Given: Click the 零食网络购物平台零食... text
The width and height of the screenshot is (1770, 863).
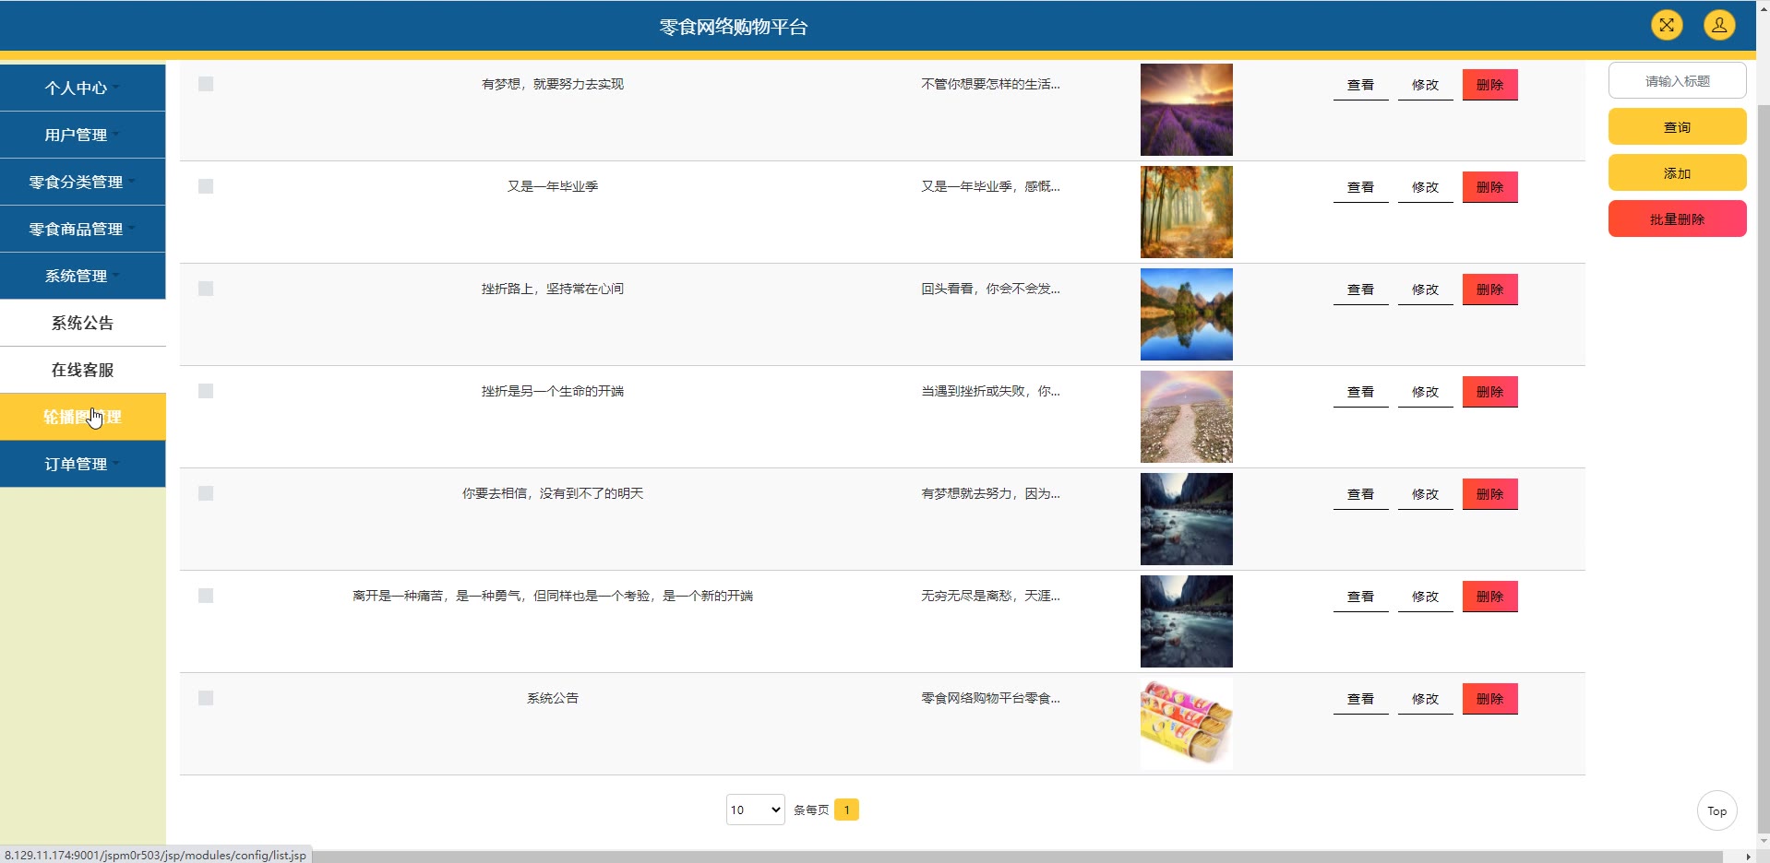Looking at the screenshot, I should click(x=990, y=698).
